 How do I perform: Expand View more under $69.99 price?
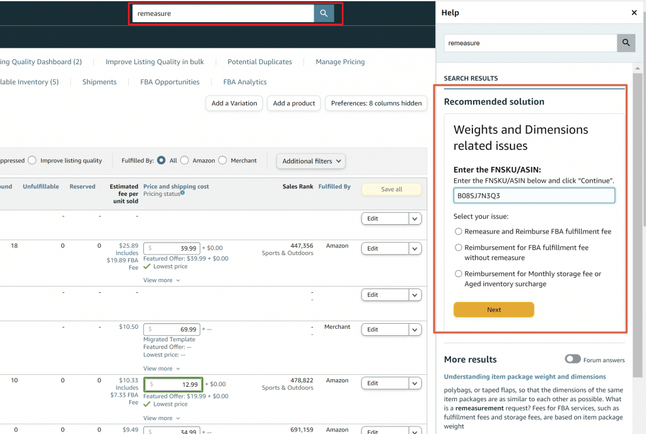(x=161, y=368)
